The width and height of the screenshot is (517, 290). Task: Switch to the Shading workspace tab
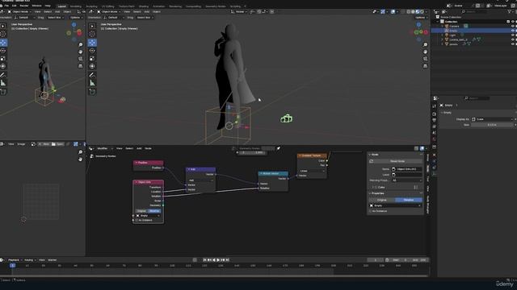tap(144, 6)
